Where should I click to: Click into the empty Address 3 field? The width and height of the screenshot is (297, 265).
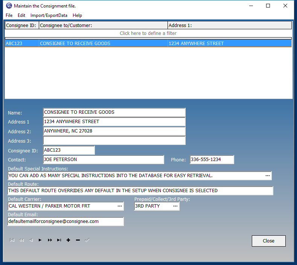(x=114, y=140)
